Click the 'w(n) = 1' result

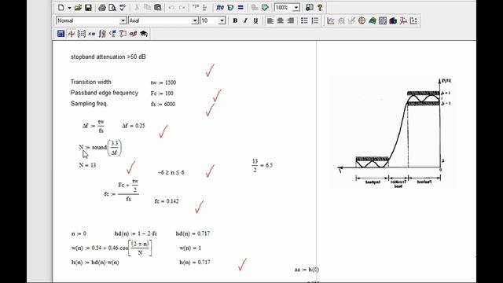coord(190,248)
